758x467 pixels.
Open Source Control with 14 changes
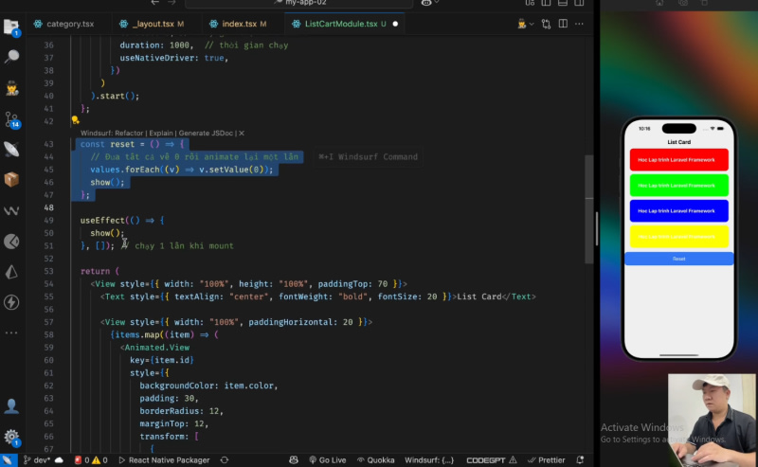[x=11, y=118]
